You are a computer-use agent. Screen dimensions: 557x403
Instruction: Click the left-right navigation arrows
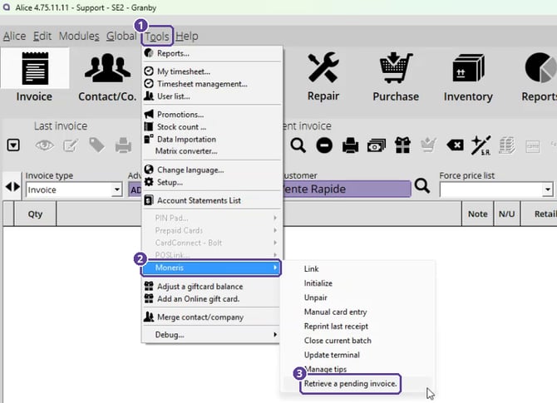(x=12, y=186)
